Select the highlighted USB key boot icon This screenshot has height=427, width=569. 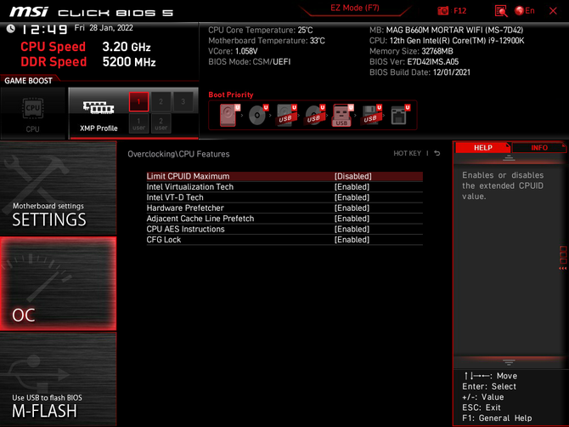tap(342, 115)
